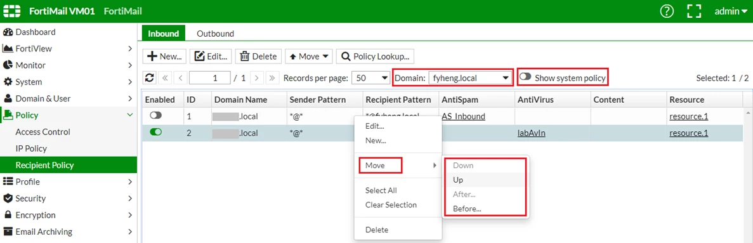Image resolution: width=753 pixels, height=243 pixels.
Task: Click the Encryption padlock icon
Action: click(x=8, y=214)
